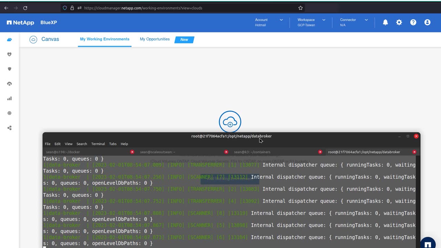
Task: Expand the Workspace GCP-Taiwan dropdown
Action: (x=311, y=22)
